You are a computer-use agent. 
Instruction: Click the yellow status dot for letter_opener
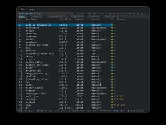[112, 88]
